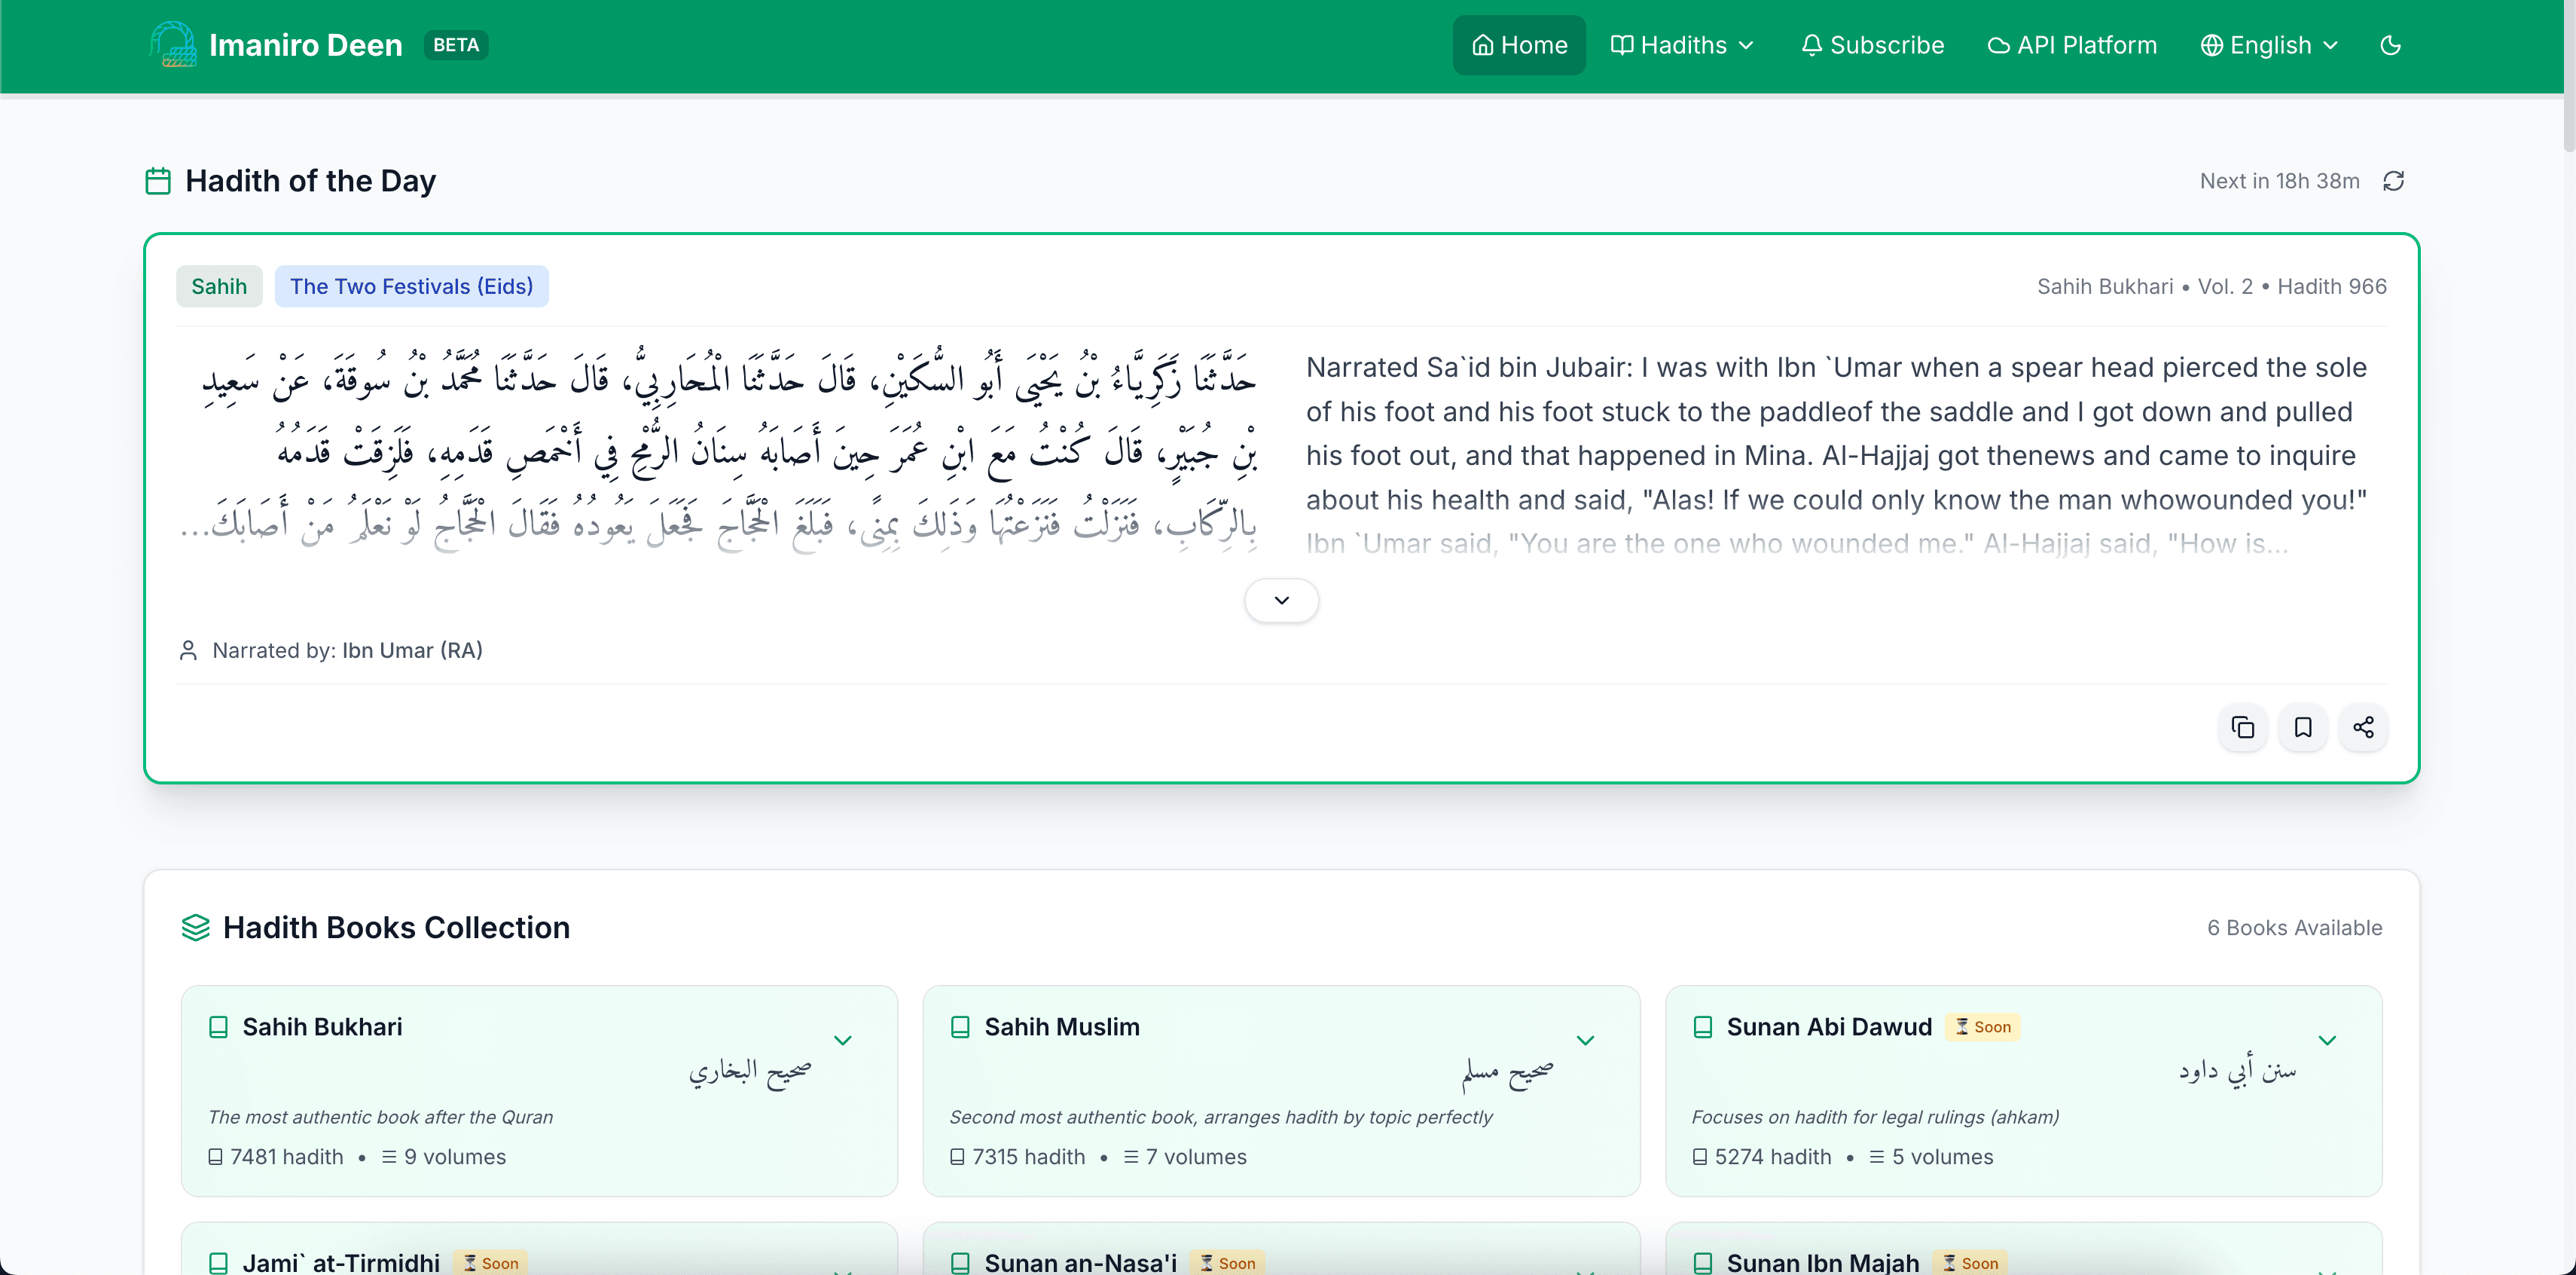This screenshot has height=1275, width=2576.
Task: Open the API Platform menu item
Action: click(2072, 45)
